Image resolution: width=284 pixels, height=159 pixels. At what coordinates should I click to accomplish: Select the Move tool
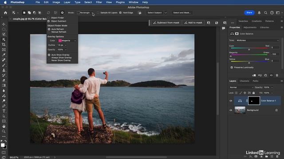coord(4,24)
